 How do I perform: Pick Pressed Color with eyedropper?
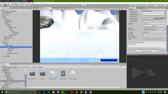[x=166, y=16]
